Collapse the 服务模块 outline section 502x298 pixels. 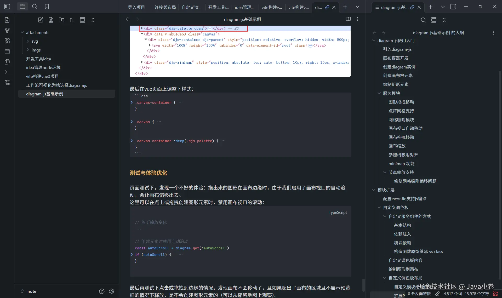pos(379,93)
